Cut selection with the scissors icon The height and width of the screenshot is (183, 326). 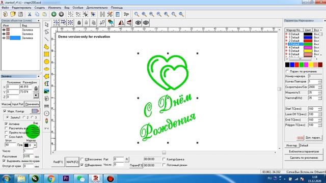coord(30,14)
